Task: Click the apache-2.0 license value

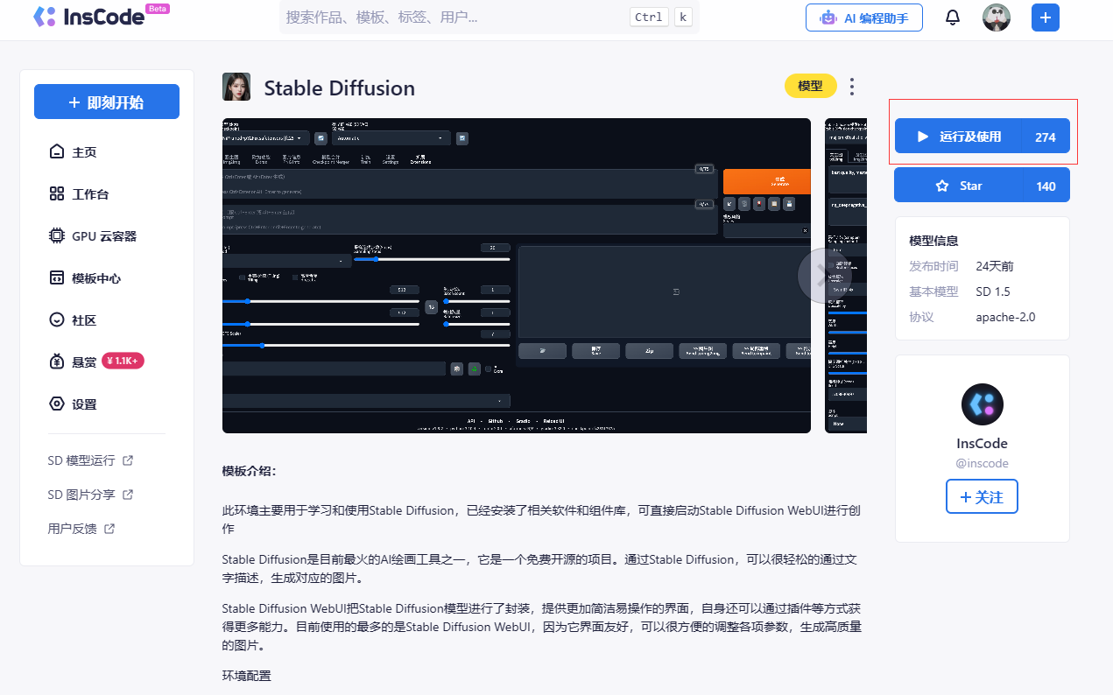Action: click(x=1005, y=317)
